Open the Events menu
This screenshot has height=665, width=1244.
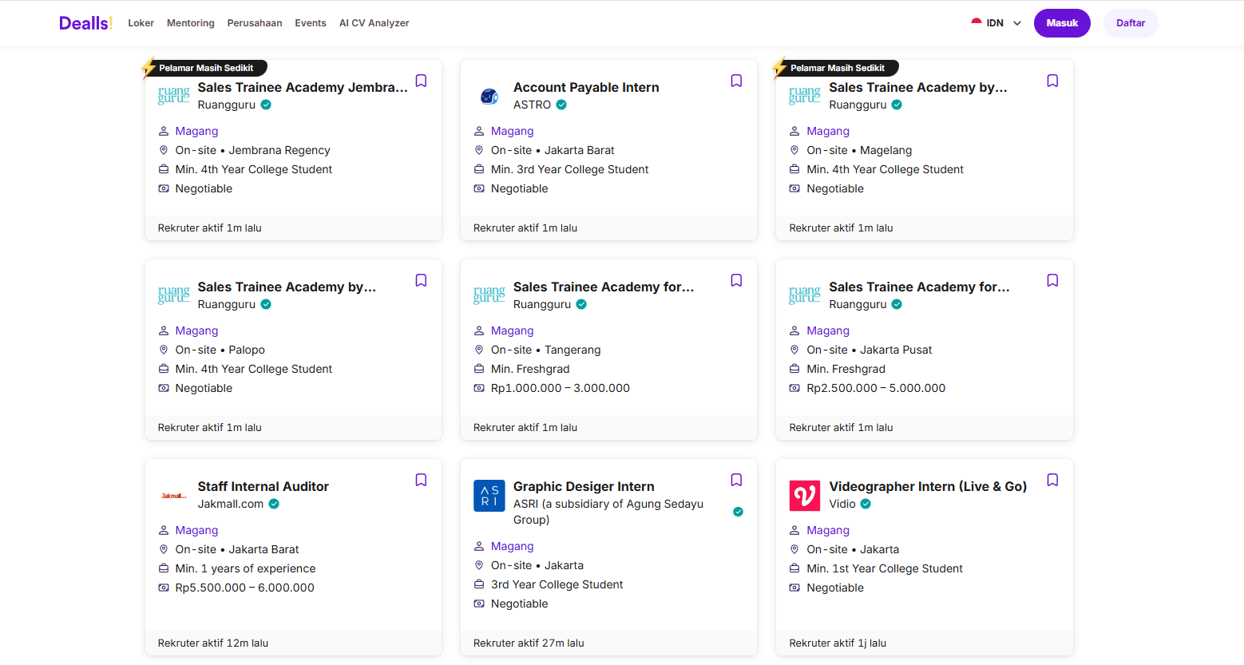(x=311, y=23)
